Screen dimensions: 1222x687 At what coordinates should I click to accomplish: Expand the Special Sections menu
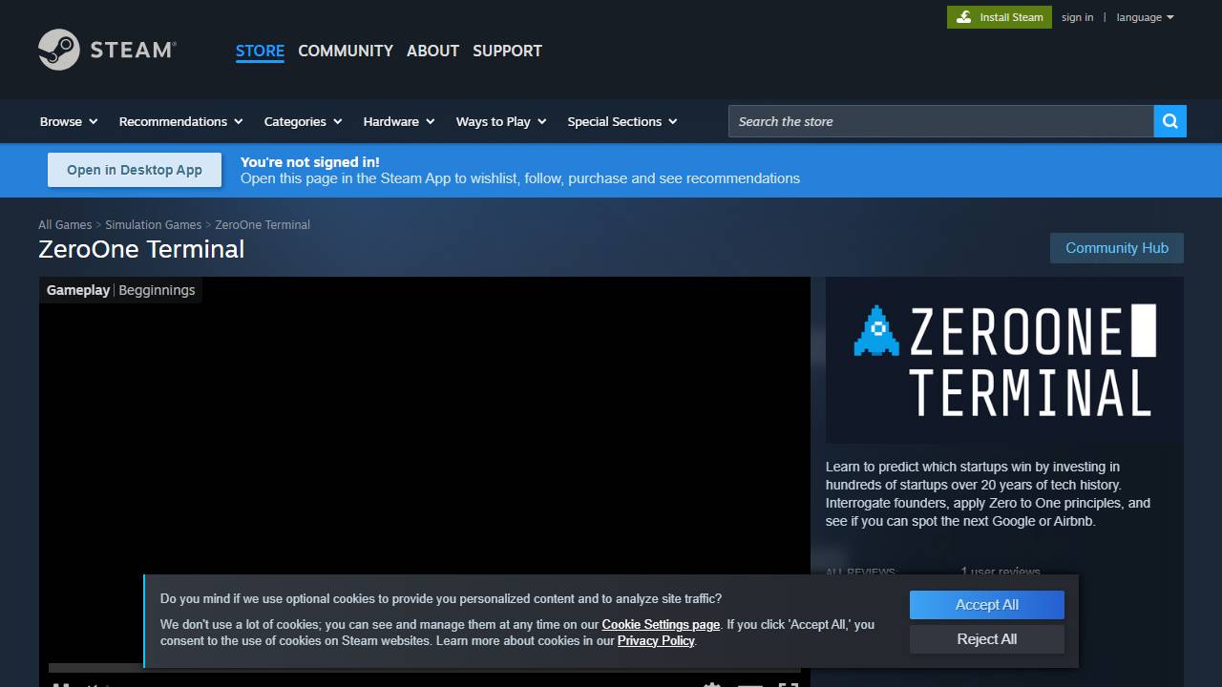point(622,121)
